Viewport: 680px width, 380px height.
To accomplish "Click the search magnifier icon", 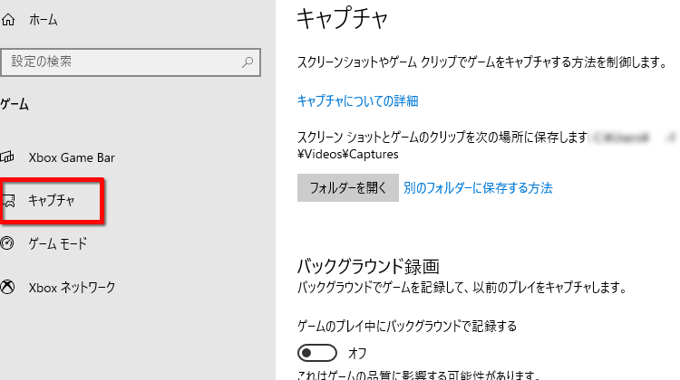I will coord(248,62).
